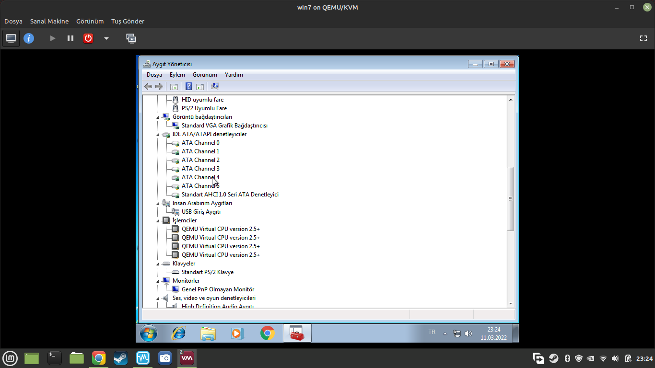655x368 pixels.
Task: Open Device Manager Görünüm menu
Action: pyautogui.click(x=205, y=75)
